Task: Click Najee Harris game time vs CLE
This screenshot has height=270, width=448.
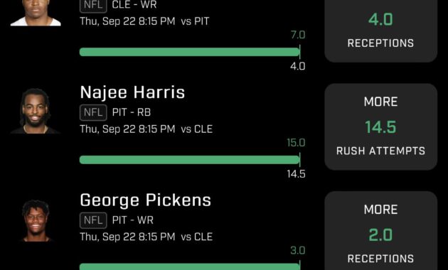Action: (x=146, y=129)
